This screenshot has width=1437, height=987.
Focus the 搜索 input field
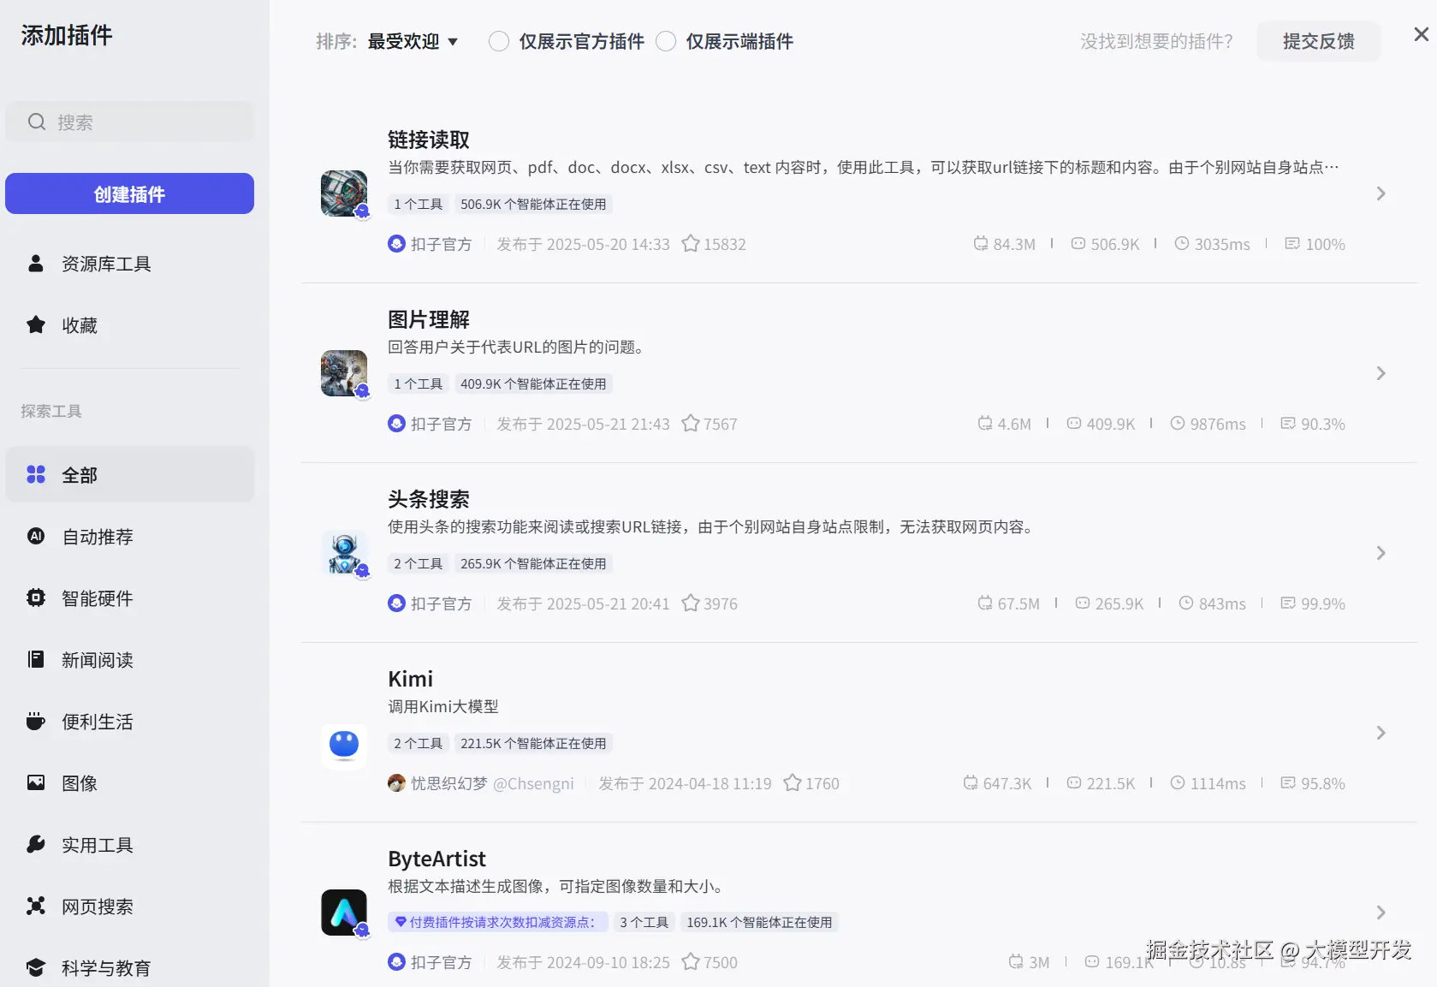tap(129, 122)
